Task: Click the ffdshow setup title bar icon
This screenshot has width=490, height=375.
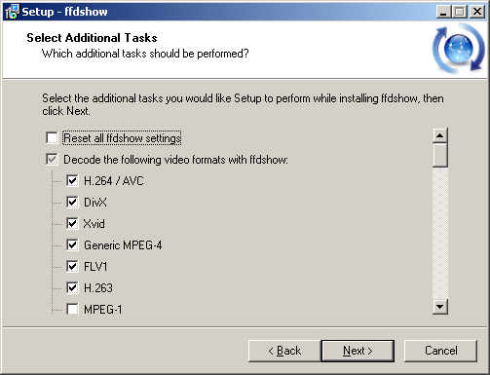Action: pos(12,12)
